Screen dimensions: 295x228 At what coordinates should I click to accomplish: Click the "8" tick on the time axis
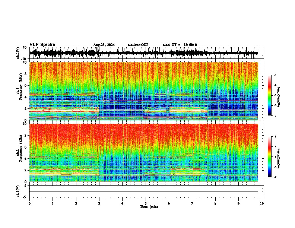(x=215, y=203)
